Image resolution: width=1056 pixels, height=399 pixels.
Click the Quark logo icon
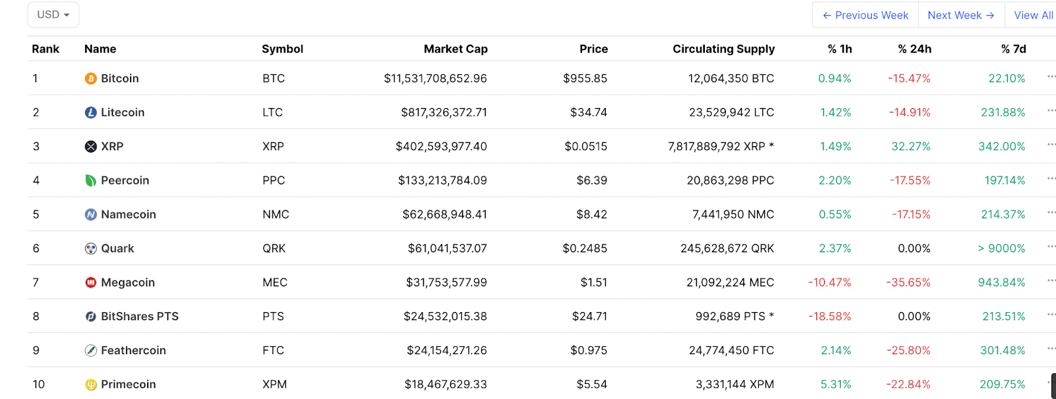(x=91, y=249)
